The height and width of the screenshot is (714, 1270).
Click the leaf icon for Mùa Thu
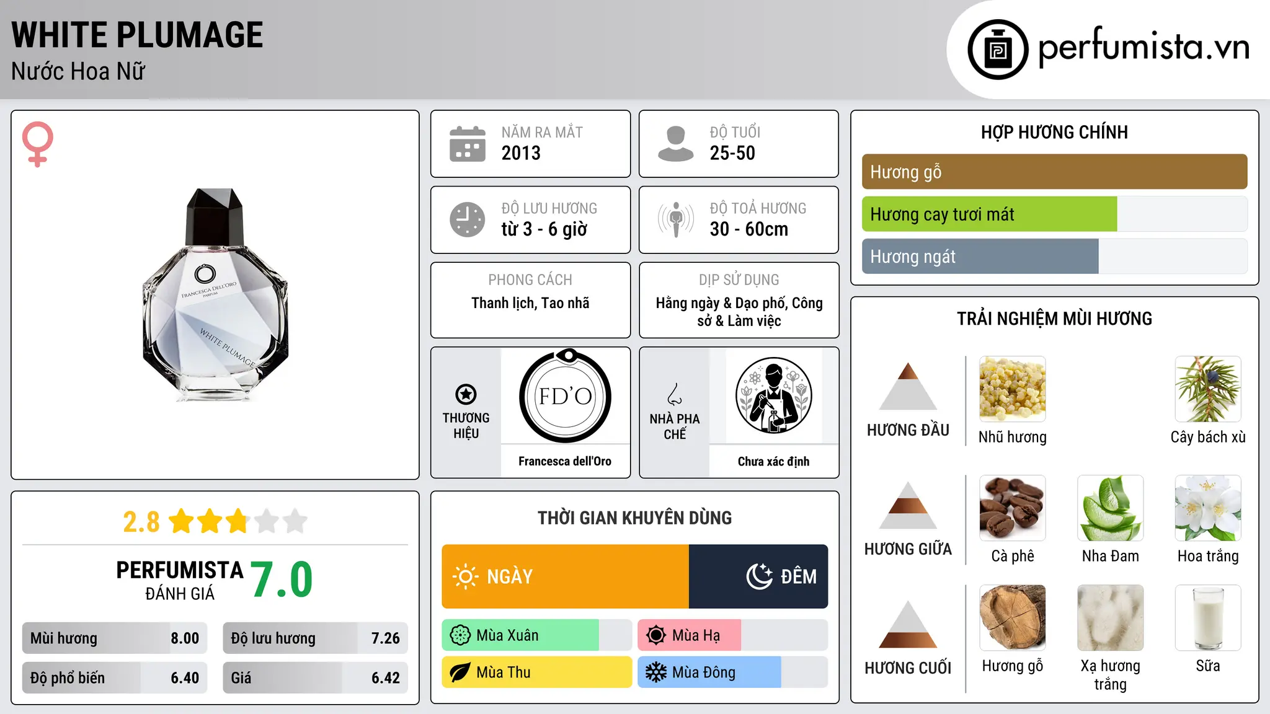coord(460,672)
